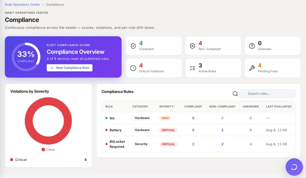Image resolution: width=306 pixels, height=178 pixels.
Task: Click the red status dot for BitLocker Required
Action: pos(106,144)
